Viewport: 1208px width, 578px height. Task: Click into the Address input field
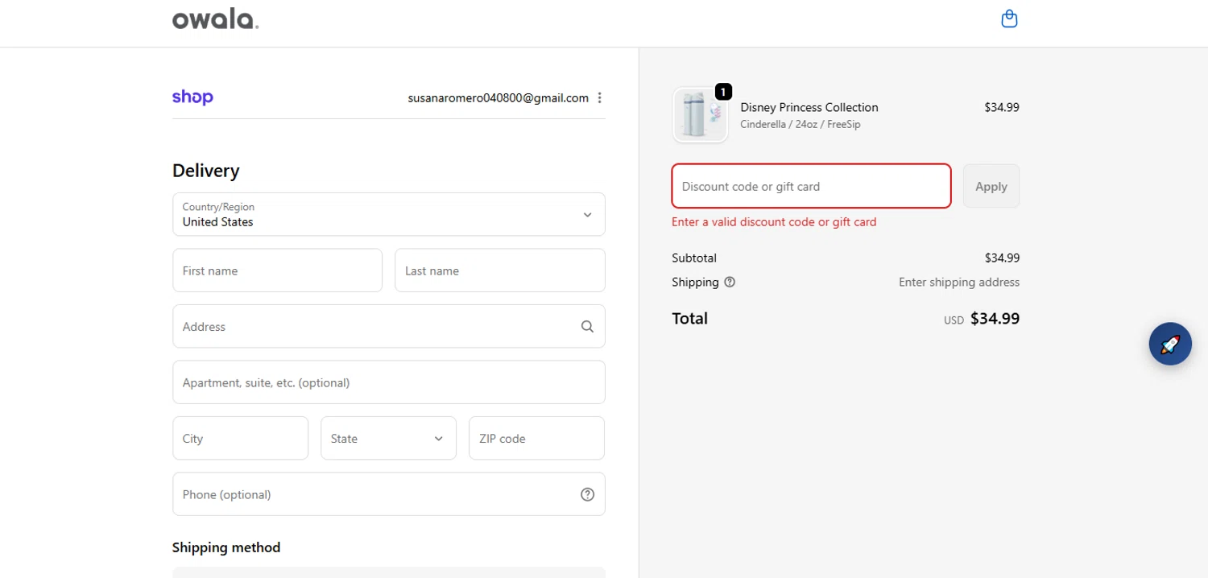(374, 327)
